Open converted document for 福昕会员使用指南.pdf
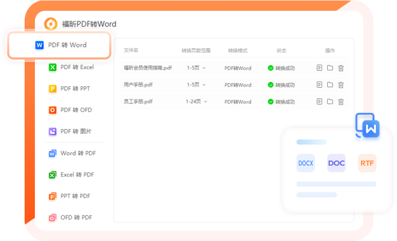 click(320, 68)
